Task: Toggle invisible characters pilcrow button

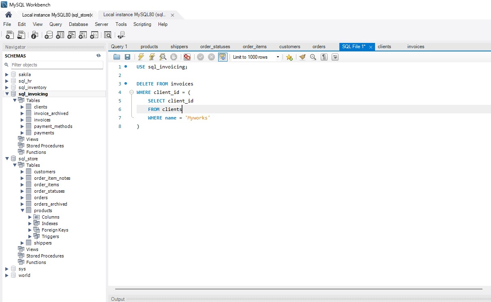Action: coord(324,57)
